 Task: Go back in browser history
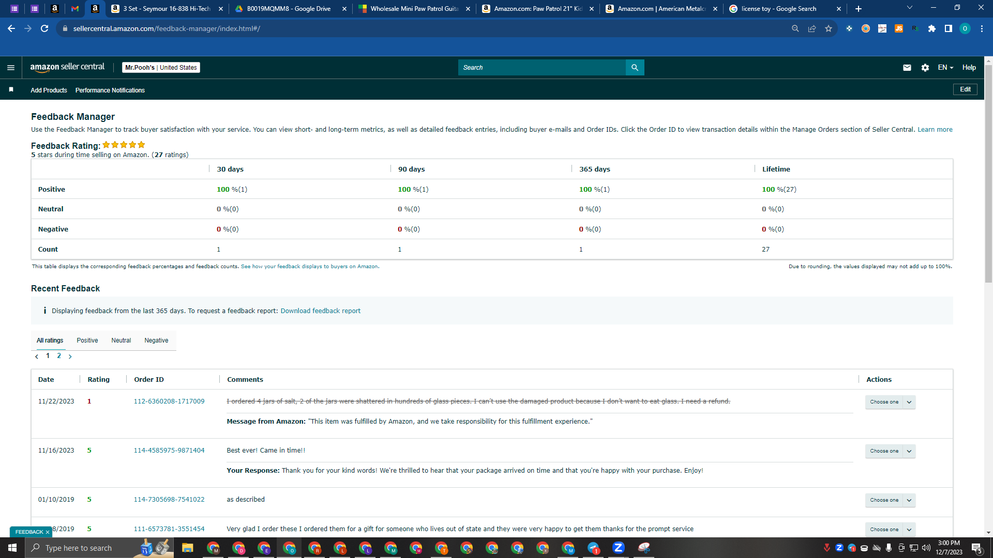pos(11,28)
